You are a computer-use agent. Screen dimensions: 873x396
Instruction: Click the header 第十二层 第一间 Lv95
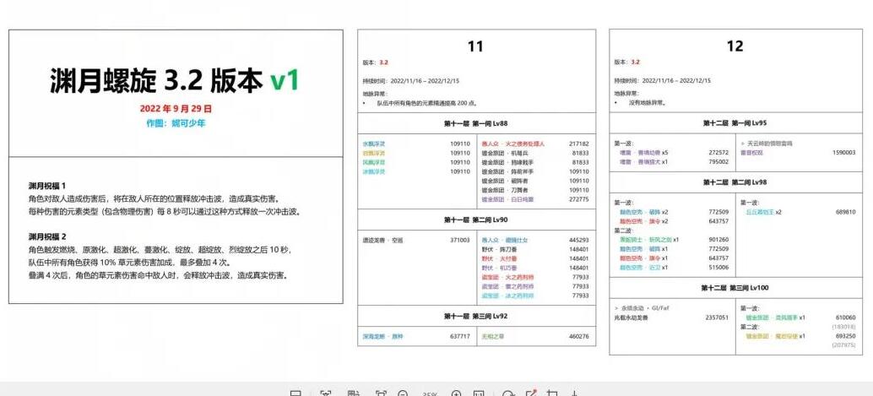[735, 123]
